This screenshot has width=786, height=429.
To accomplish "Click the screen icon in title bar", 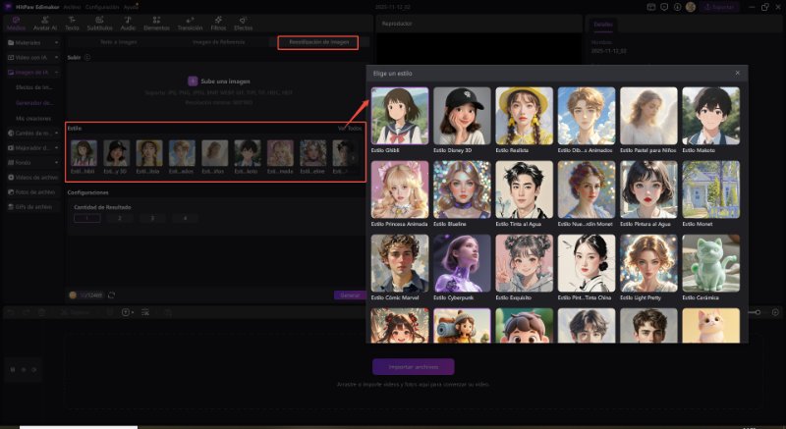I will (x=651, y=7).
